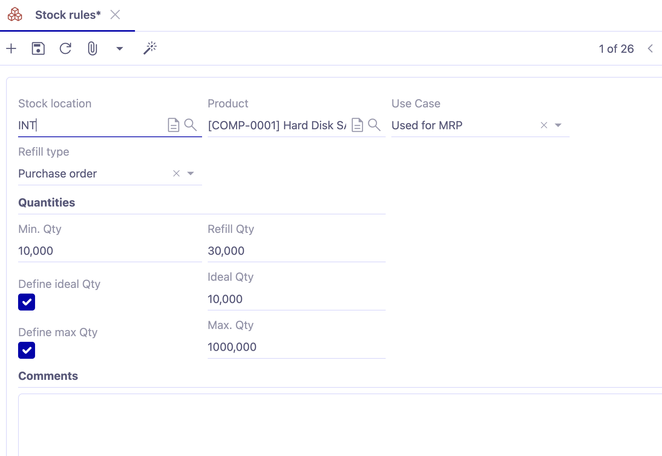This screenshot has width=662, height=456.
Task: Open the Stock location record icon
Action: pos(173,125)
